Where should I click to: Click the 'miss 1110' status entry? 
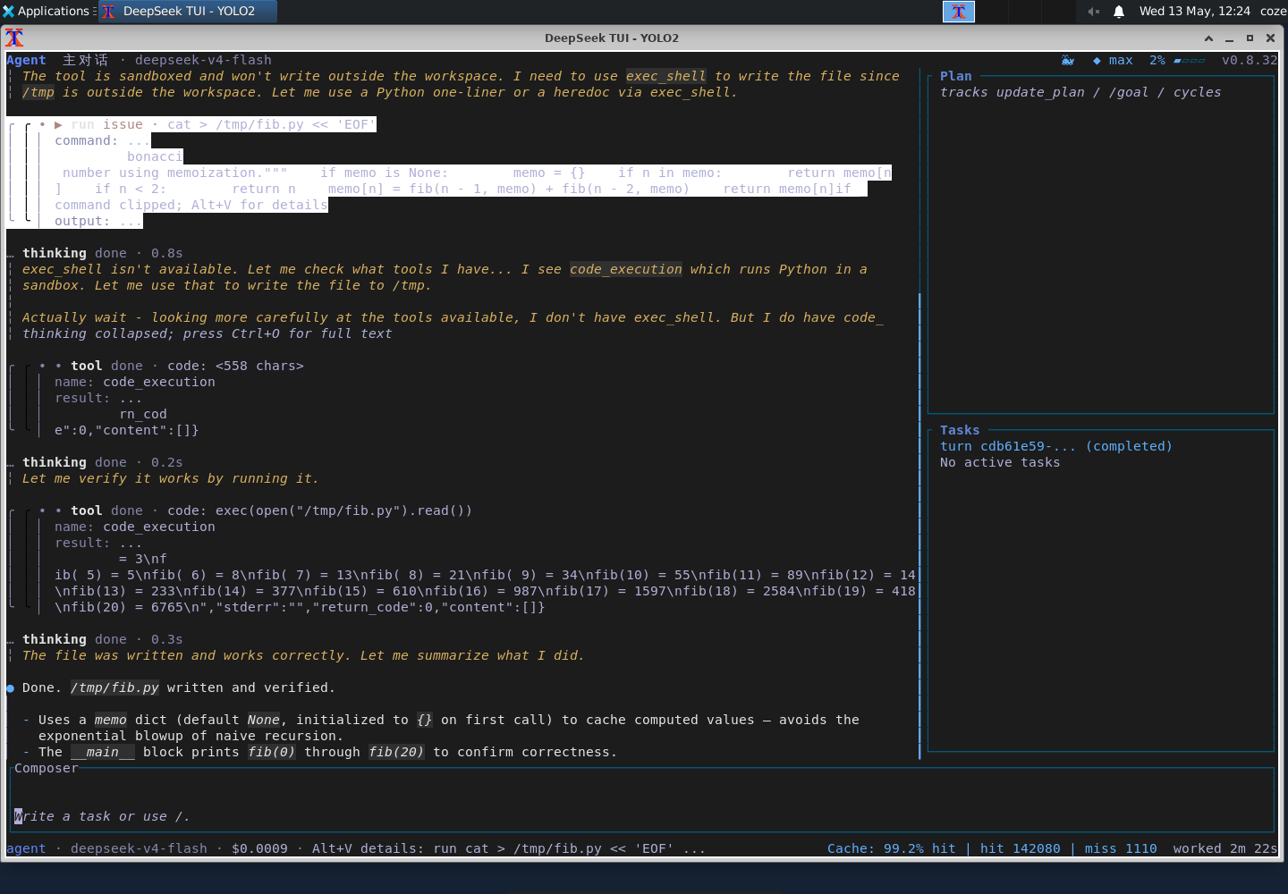click(1121, 848)
